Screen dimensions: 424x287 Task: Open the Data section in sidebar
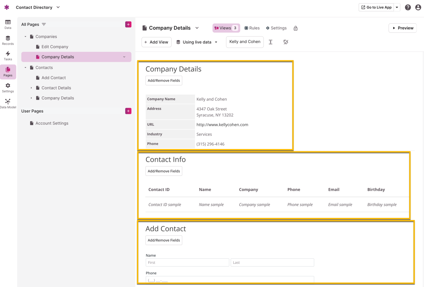pos(8,24)
